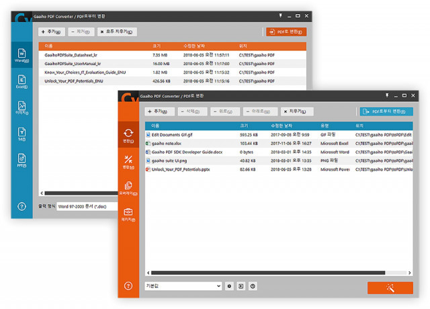Open help in the blue back window sidebar

tap(21, 206)
